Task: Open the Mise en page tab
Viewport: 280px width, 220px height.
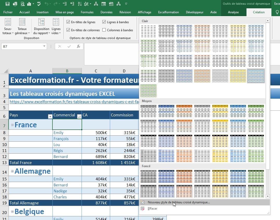Action: (65, 12)
